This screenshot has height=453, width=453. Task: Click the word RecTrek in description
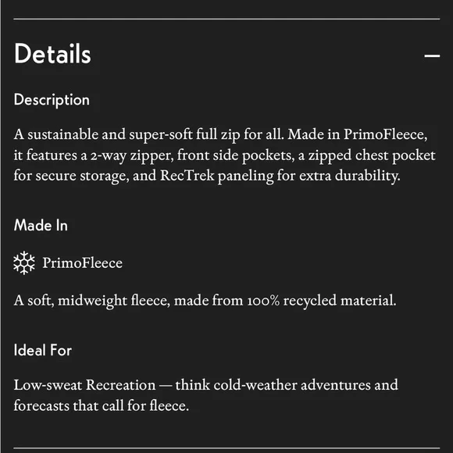click(x=187, y=176)
